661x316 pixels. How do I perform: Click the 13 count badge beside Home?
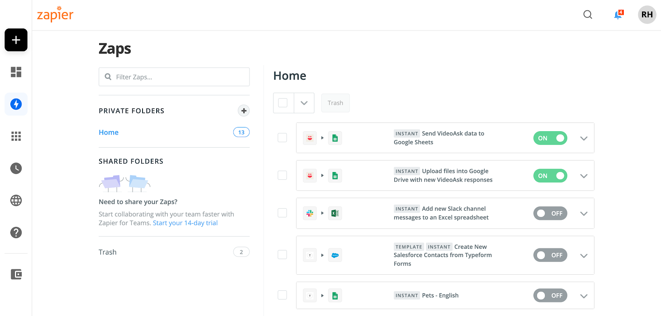pos(241,132)
